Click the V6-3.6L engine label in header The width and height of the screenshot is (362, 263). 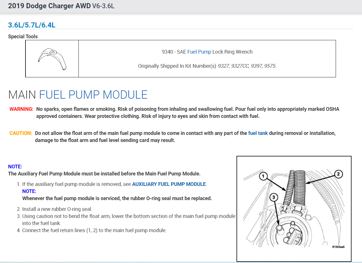pyautogui.click(x=103, y=6)
